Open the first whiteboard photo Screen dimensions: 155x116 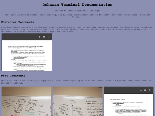[26, 101]
